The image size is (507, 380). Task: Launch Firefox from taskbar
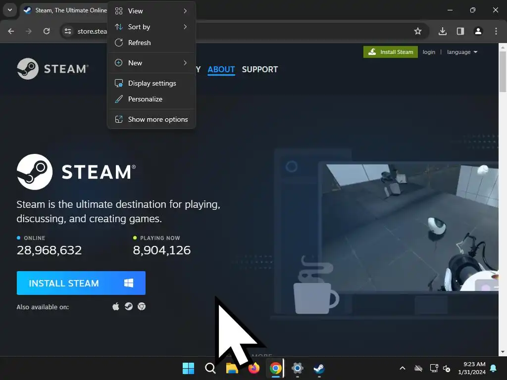coord(254,368)
